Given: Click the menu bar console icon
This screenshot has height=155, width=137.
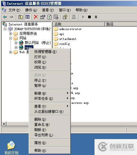Looking at the screenshot, I should click(x=4, y=10).
